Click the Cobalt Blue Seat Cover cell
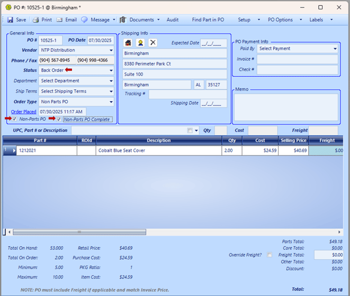The image size is (350, 296). point(159,150)
